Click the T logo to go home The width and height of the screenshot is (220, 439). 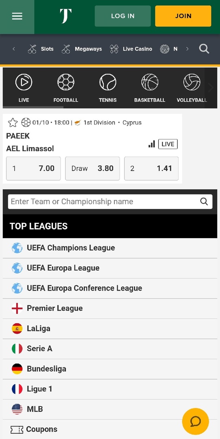pos(65,16)
